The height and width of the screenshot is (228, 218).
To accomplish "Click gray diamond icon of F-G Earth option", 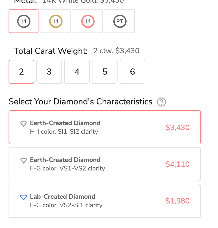I will (x=24, y=161).
